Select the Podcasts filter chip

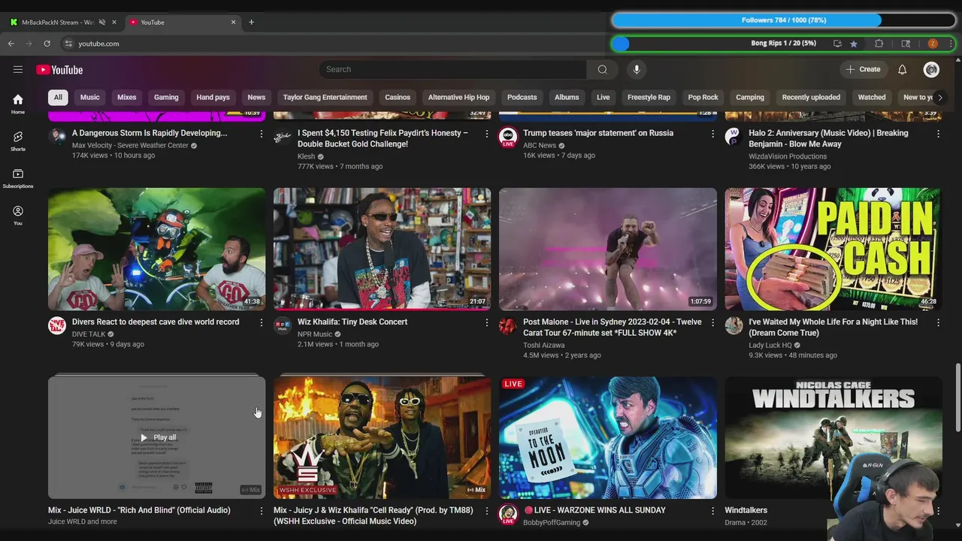click(x=522, y=97)
